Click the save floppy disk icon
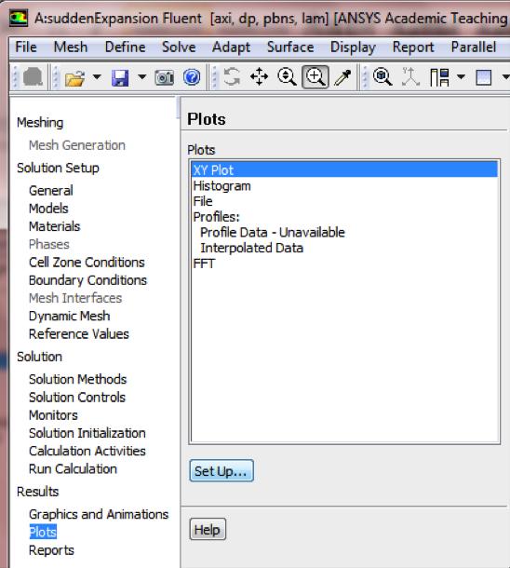 coord(120,77)
